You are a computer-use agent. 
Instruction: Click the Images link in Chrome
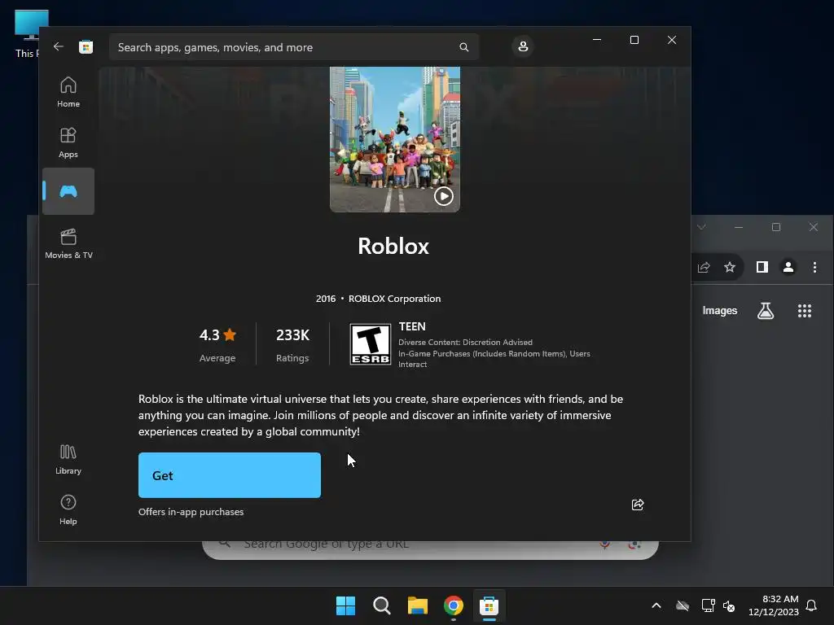[x=720, y=310]
